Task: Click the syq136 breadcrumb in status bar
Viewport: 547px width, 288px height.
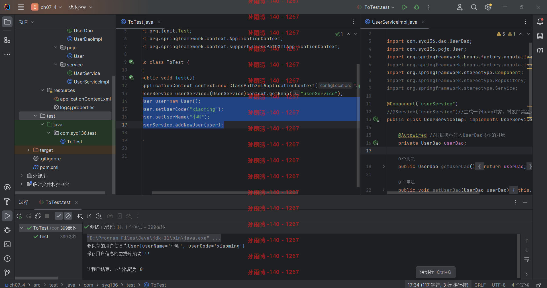Action: point(110,285)
